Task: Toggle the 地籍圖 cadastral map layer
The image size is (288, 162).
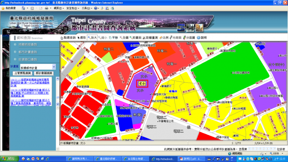Action: (175, 38)
